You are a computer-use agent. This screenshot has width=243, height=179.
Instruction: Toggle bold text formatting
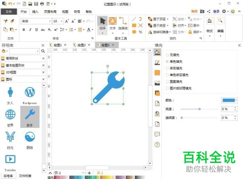click(x=24, y=30)
